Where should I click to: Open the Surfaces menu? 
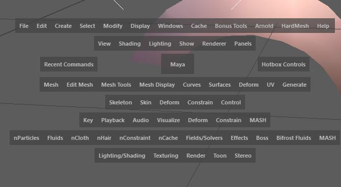[x=220, y=85]
